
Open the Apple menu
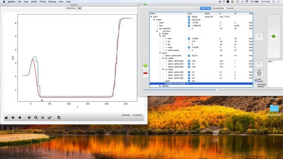(4, 2)
